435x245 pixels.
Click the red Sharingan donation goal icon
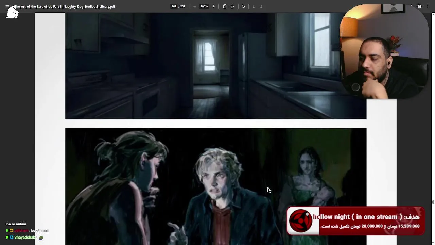click(301, 221)
